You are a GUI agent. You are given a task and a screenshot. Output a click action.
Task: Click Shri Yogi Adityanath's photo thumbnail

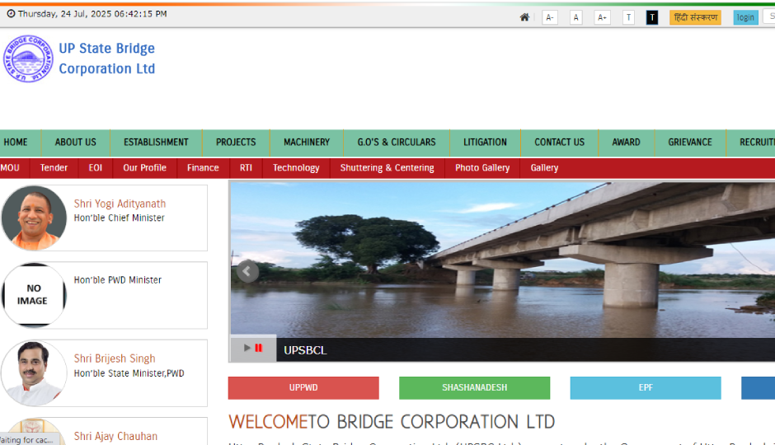coord(34,218)
